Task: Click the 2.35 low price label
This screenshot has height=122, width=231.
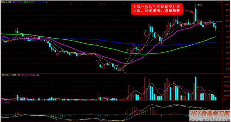Action: 122,70
